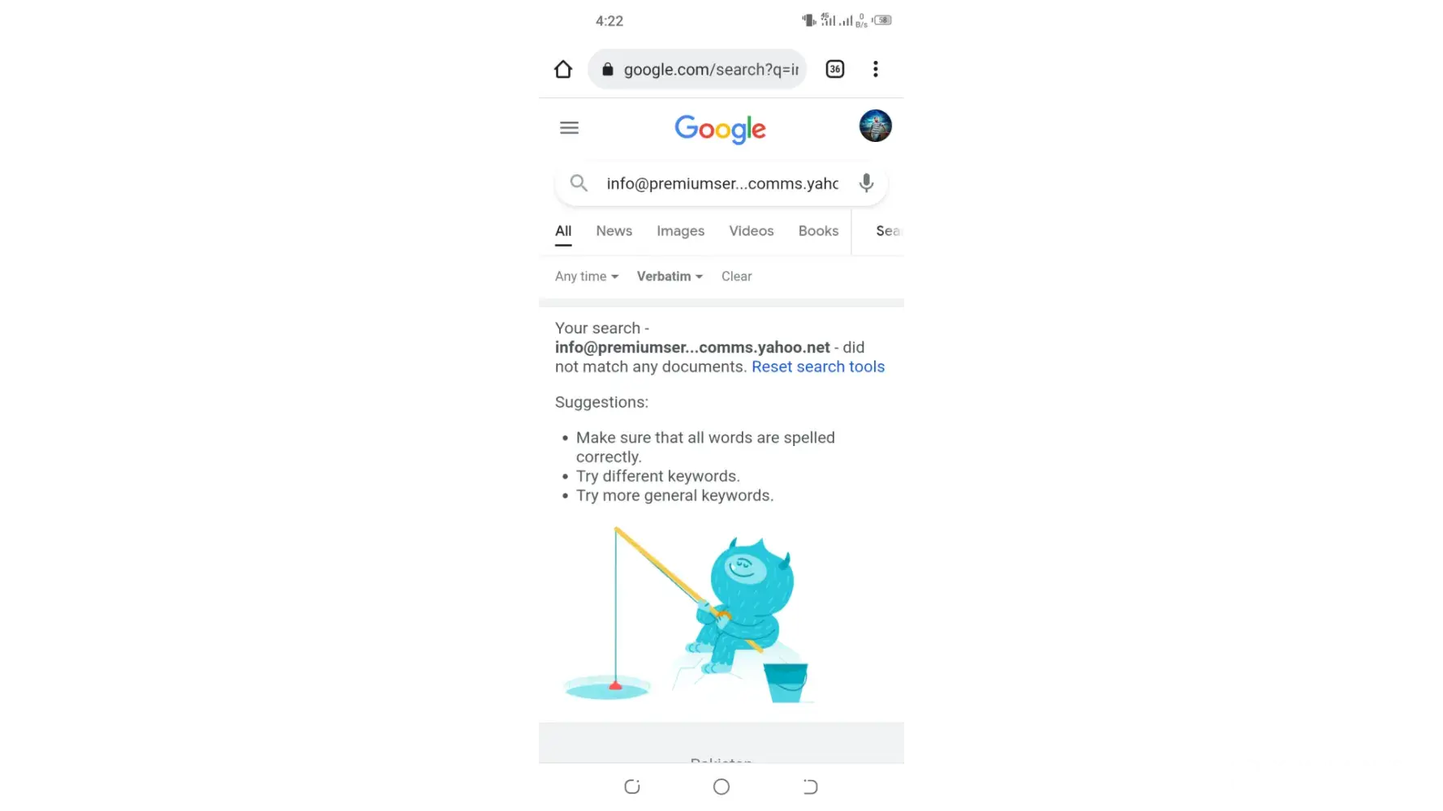Expand the Any time filter dropdown
1443x811 pixels.
(x=587, y=277)
